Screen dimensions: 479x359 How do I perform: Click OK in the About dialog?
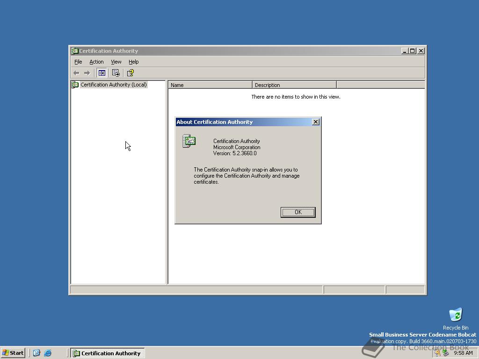pos(298,212)
